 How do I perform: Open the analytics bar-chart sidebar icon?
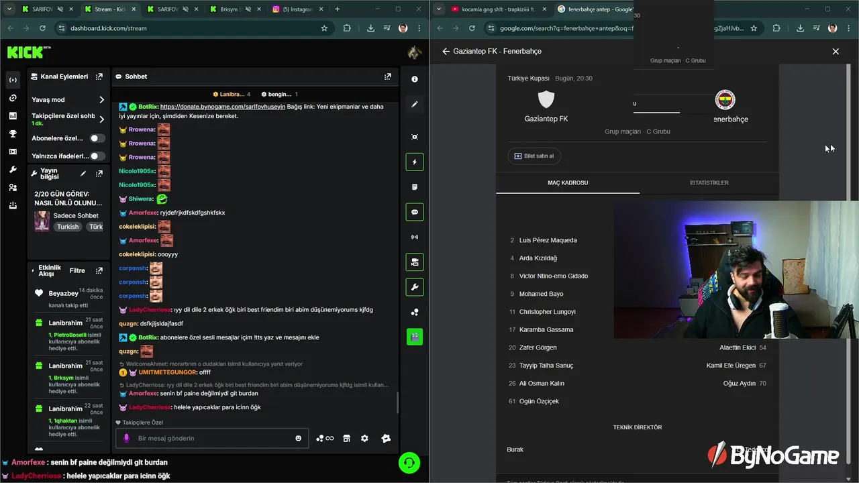pyautogui.click(x=13, y=116)
